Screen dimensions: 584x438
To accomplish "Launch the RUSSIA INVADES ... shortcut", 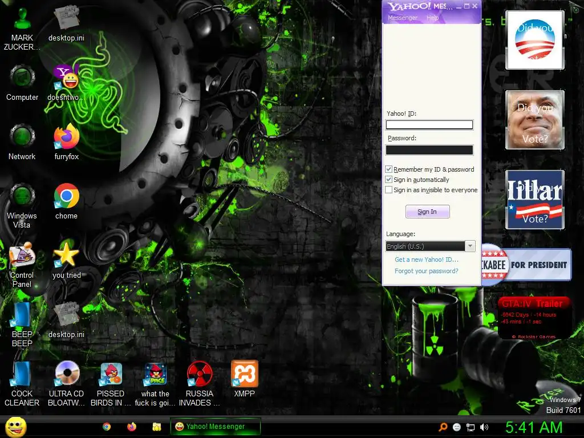I will [199, 384].
